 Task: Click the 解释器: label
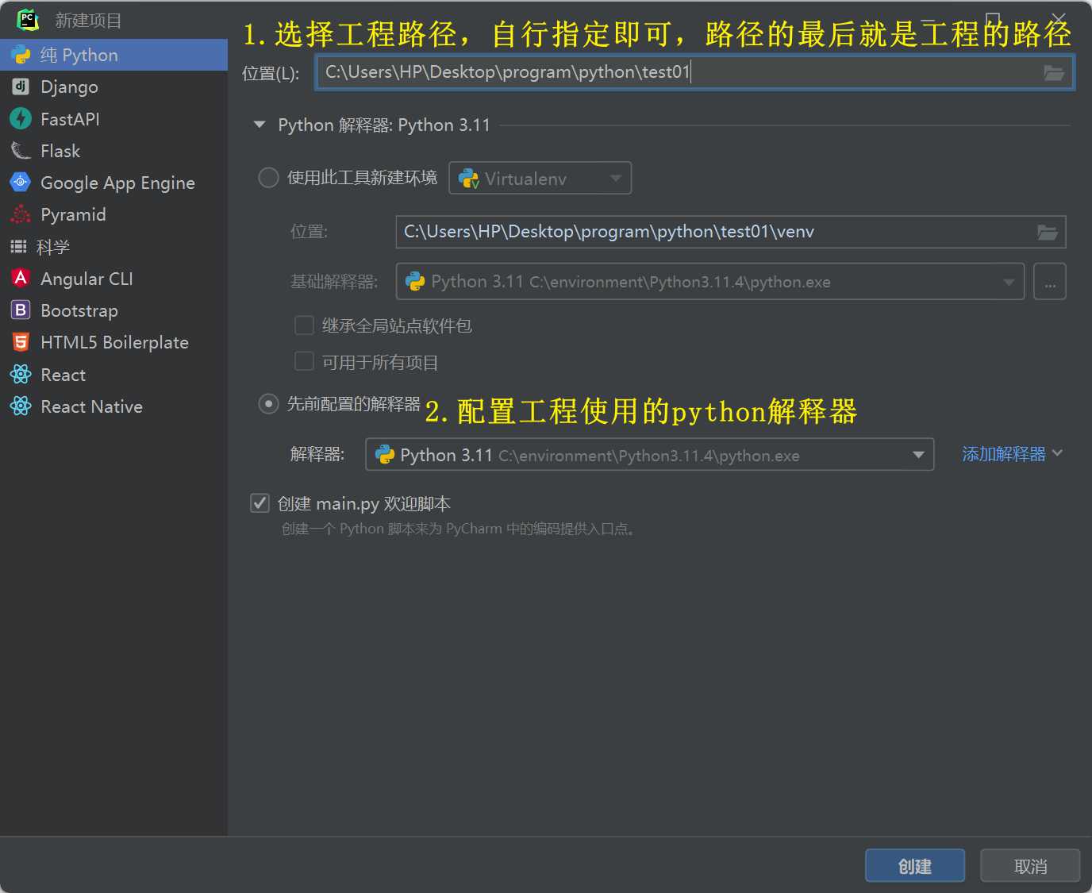click(317, 454)
